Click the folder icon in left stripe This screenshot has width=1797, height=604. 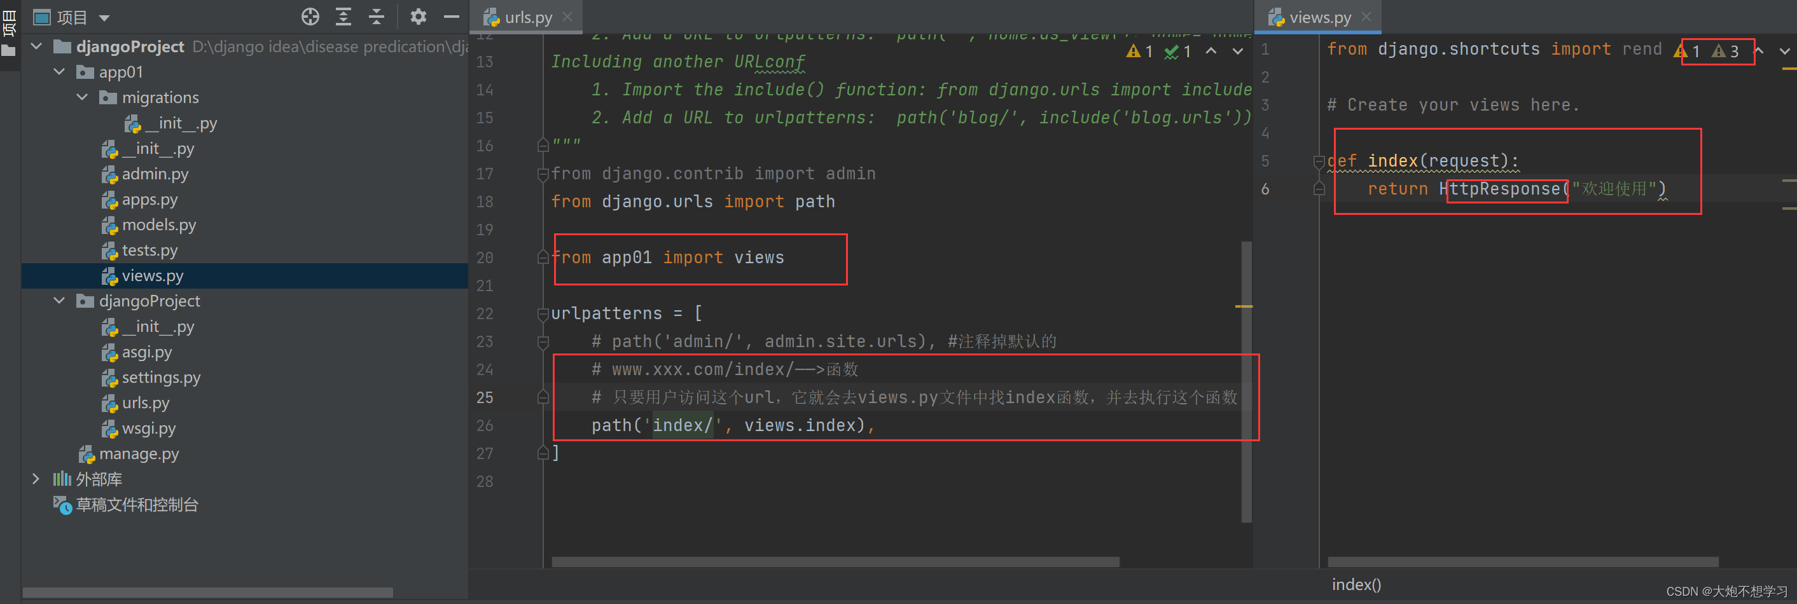point(8,50)
